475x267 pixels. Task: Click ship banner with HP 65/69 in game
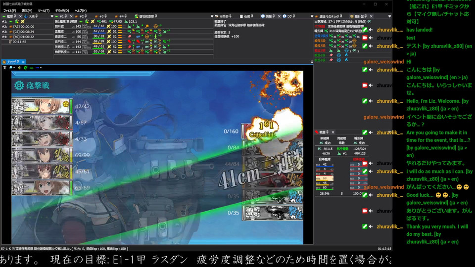point(42,188)
